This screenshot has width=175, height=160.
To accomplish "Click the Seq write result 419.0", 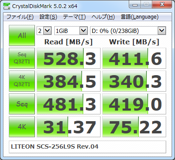I will click(x=134, y=104).
